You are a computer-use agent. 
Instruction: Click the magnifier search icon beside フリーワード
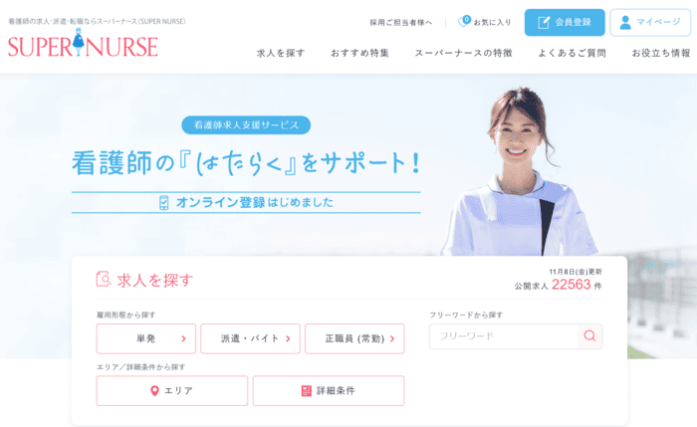[x=589, y=335]
